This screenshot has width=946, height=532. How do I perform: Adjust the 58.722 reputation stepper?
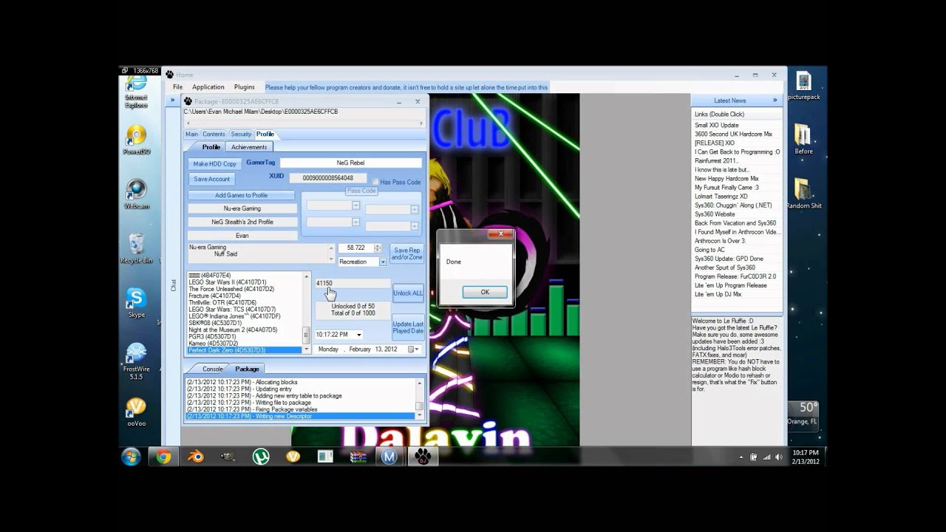(378, 248)
